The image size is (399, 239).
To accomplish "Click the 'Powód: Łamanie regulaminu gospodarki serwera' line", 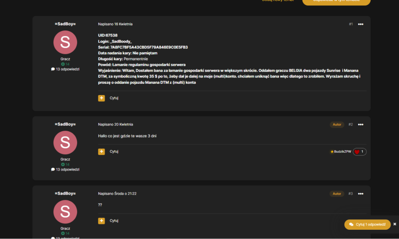I will [x=142, y=65].
